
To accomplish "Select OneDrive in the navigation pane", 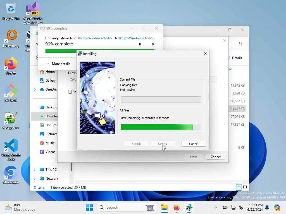I will point(49,89).
